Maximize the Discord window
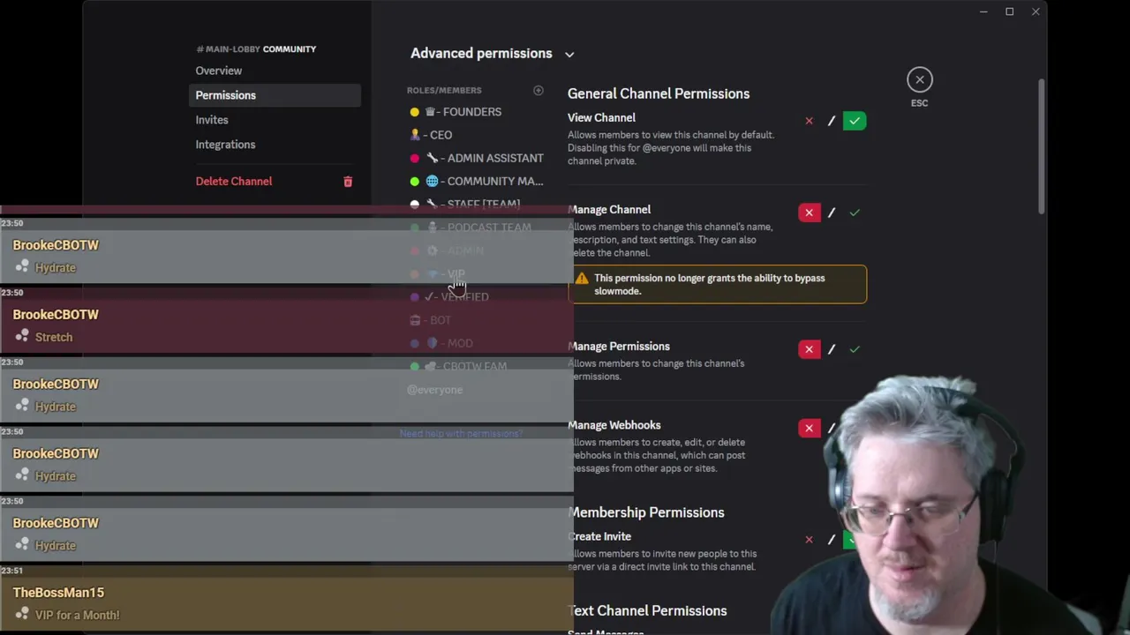Screen dimensions: 1130x635 (x=1009, y=11)
